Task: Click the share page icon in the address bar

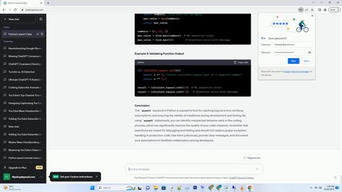Action: [307, 10]
